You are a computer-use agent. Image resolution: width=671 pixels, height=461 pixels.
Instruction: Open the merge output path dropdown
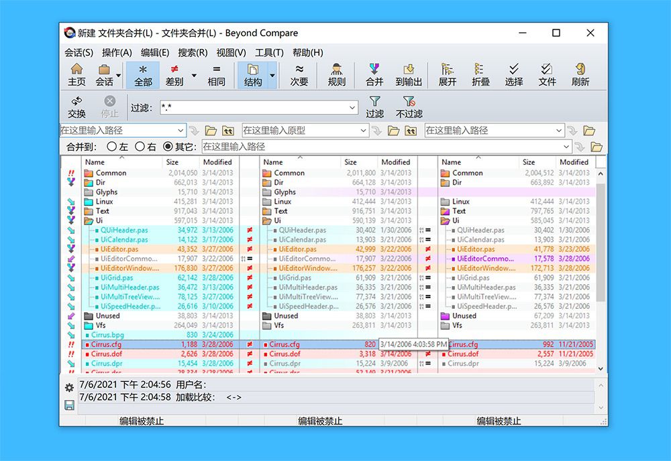coord(566,147)
